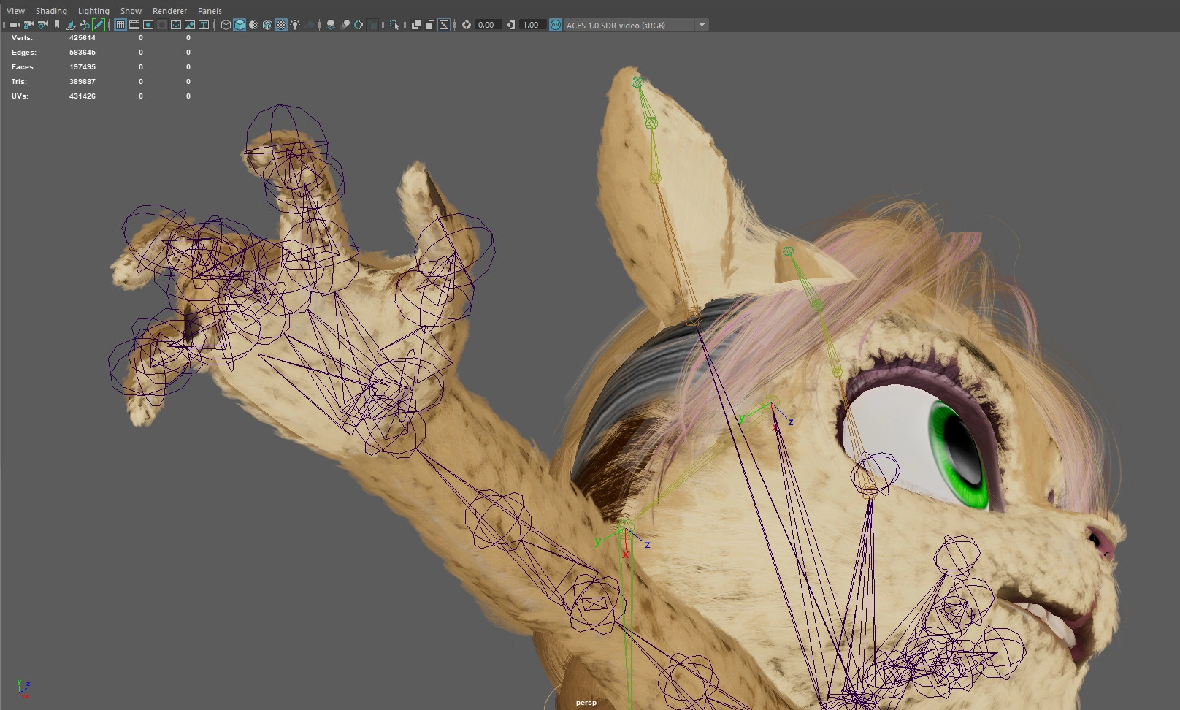The width and height of the screenshot is (1180, 710).
Task: Click the gamma value field showing 1.00
Action: tap(531, 25)
